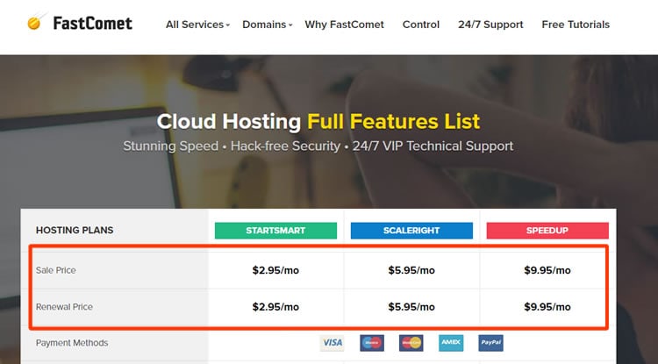Click the PayPal payment icon
Viewport: 658px width, 364px height.
tap(490, 343)
